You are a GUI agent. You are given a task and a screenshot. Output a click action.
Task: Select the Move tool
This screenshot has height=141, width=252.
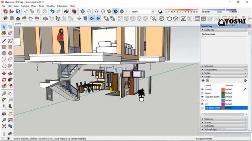[4, 74]
